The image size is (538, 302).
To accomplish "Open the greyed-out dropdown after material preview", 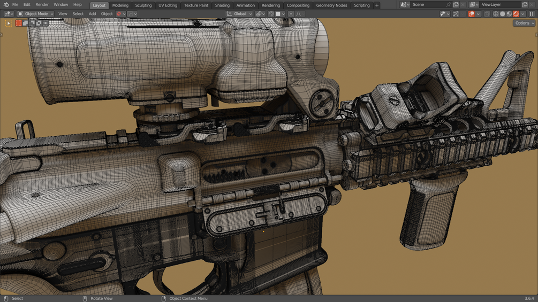I will tap(132, 14).
